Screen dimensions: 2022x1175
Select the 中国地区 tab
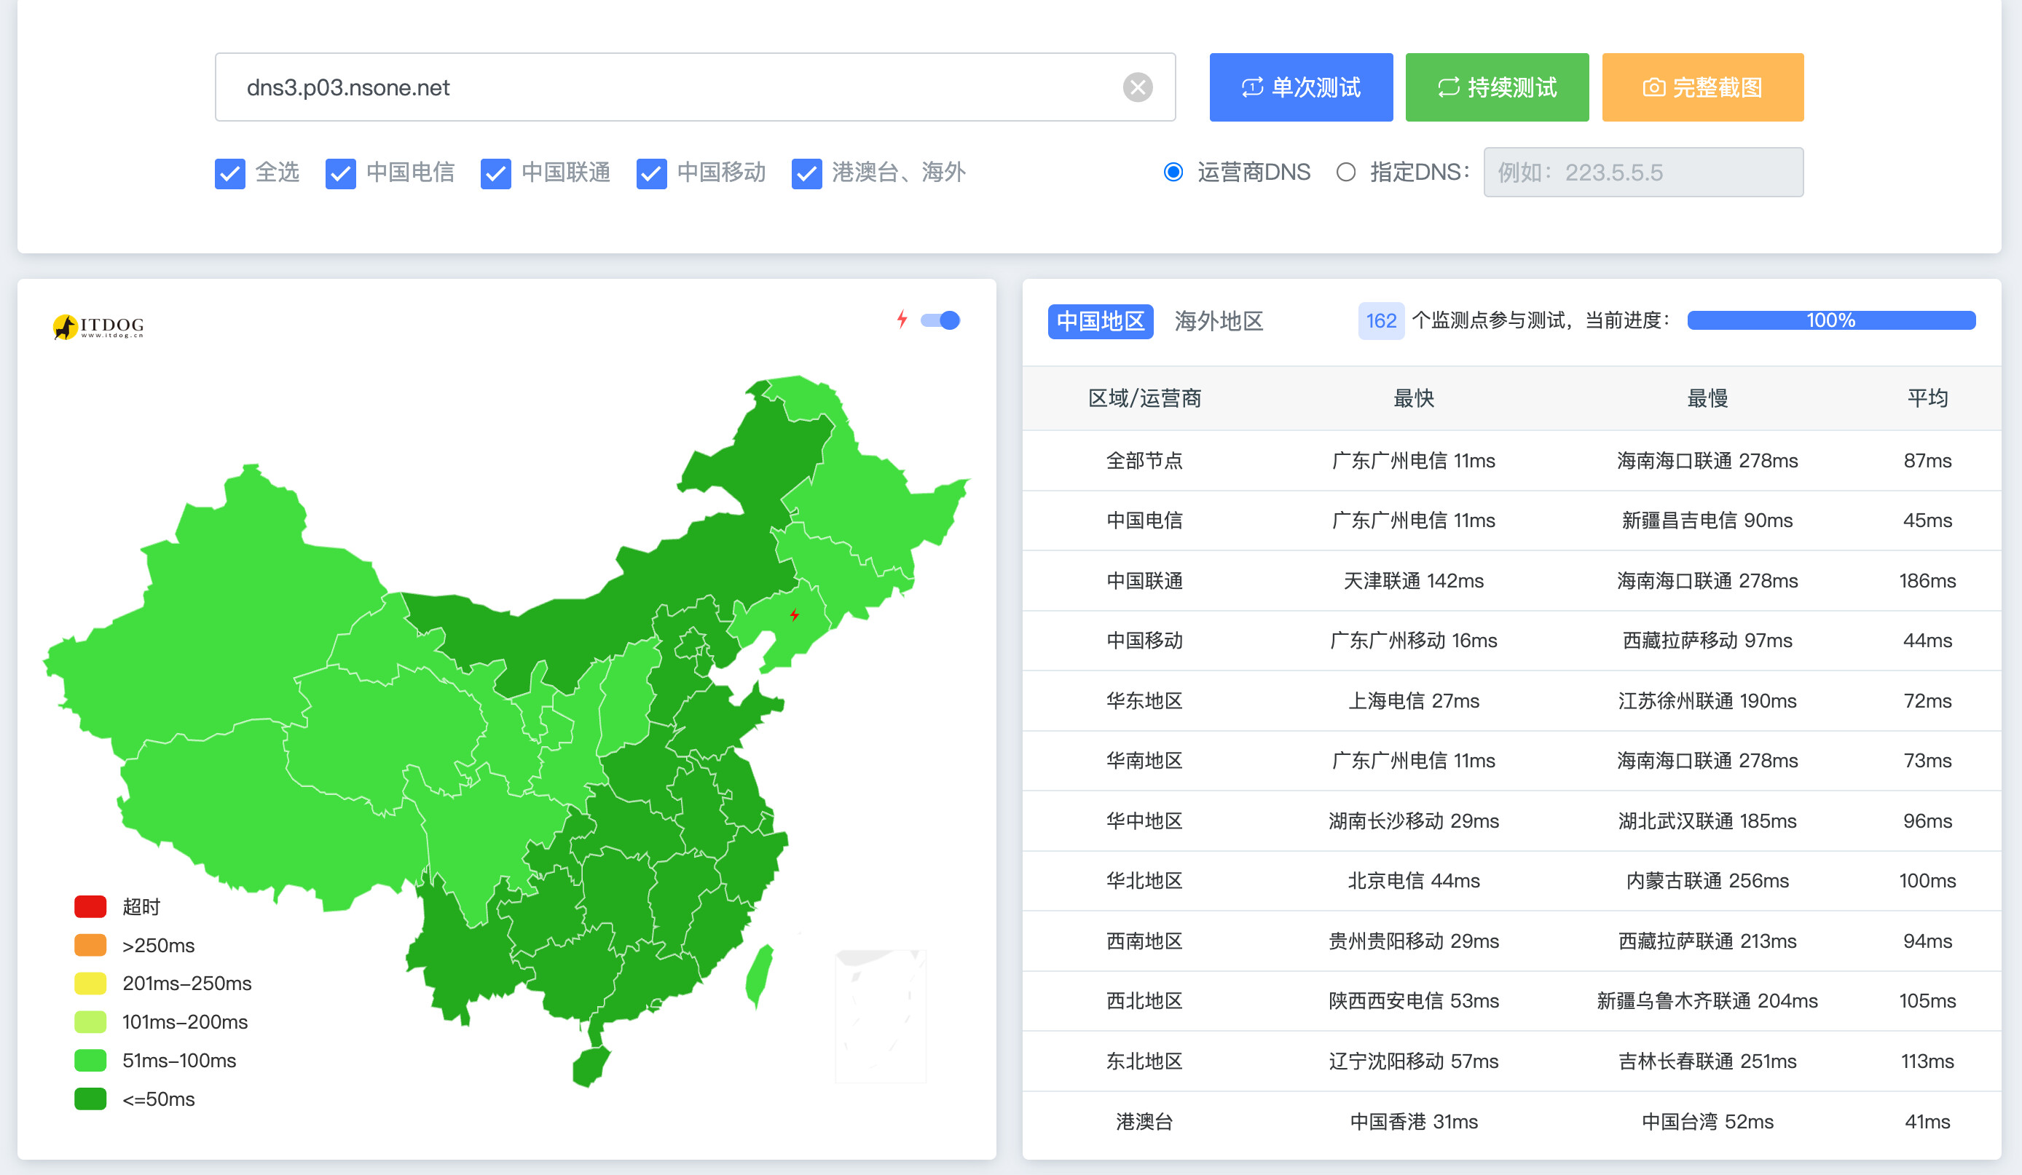pyautogui.click(x=1100, y=321)
